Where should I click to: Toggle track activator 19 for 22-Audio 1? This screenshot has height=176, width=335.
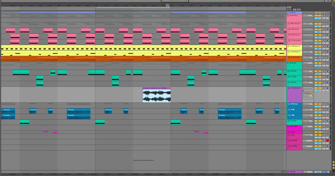tap(318, 88)
